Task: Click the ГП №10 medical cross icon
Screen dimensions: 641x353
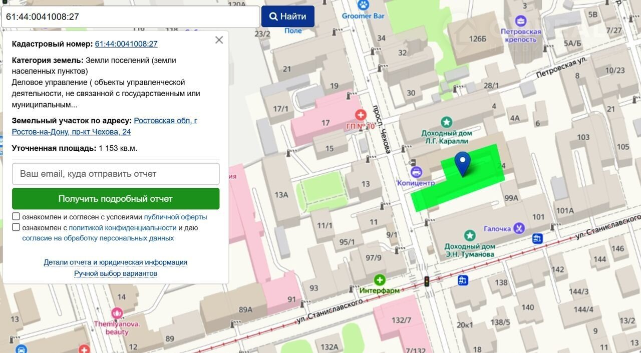Action: (360, 116)
